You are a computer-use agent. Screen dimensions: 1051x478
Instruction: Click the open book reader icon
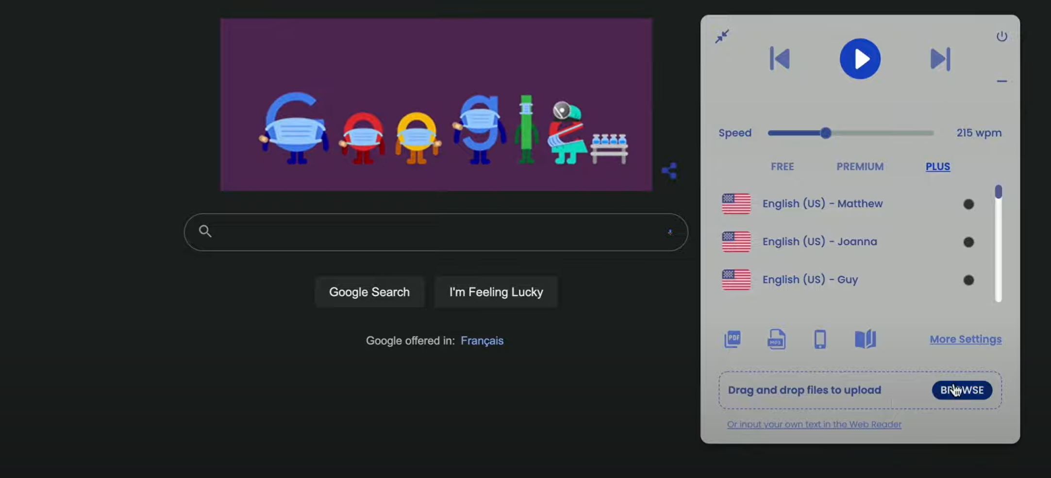pyautogui.click(x=865, y=339)
